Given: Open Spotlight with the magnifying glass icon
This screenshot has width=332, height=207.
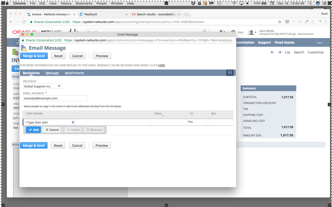Looking at the screenshot, I should 310,3.
